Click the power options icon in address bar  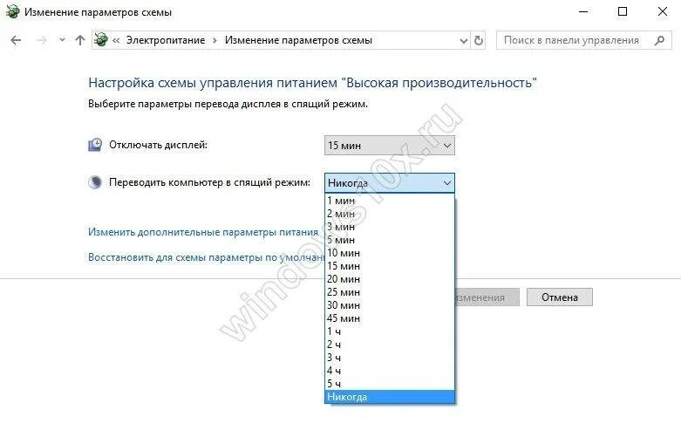tap(101, 39)
